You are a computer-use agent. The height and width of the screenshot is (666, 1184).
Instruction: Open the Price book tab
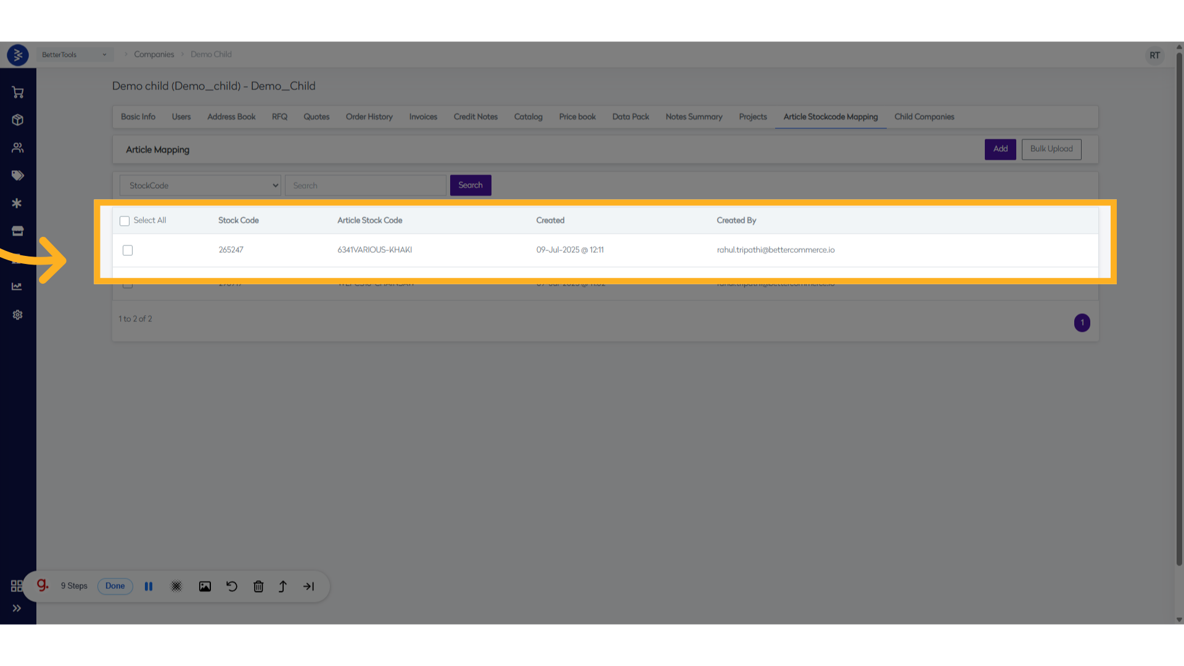click(577, 117)
